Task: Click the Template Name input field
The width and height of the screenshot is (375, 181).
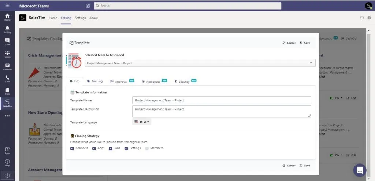Action: (222, 100)
